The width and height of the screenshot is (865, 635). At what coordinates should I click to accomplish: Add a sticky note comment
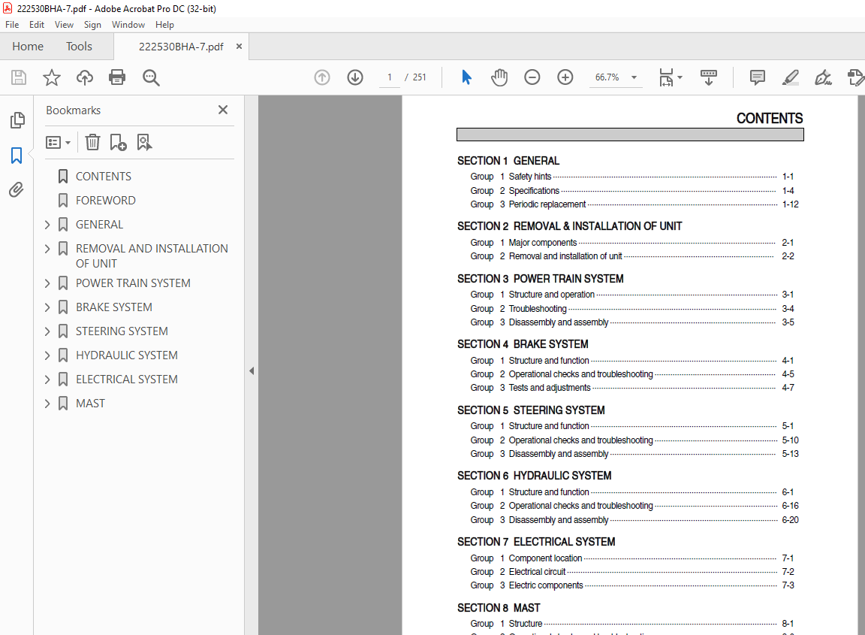click(x=758, y=77)
